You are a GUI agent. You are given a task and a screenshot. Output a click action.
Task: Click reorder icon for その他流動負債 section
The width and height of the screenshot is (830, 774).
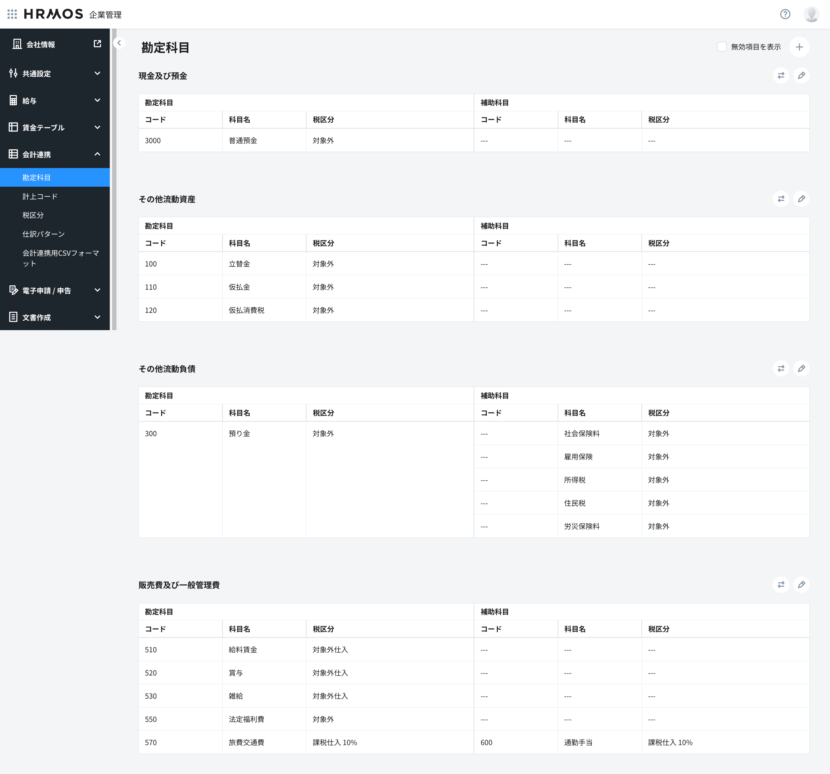(781, 369)
